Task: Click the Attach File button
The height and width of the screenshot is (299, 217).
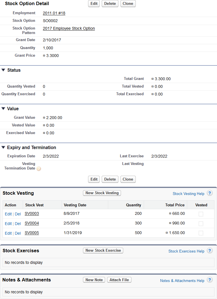Action: tap(119, 280)
